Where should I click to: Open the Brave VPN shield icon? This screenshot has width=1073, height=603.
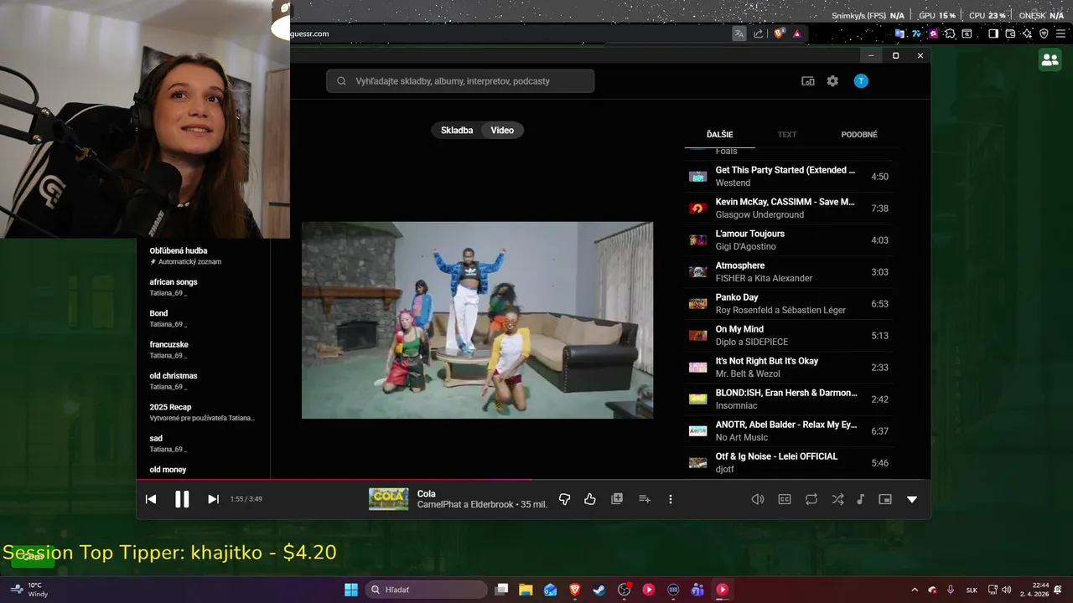1044,33
